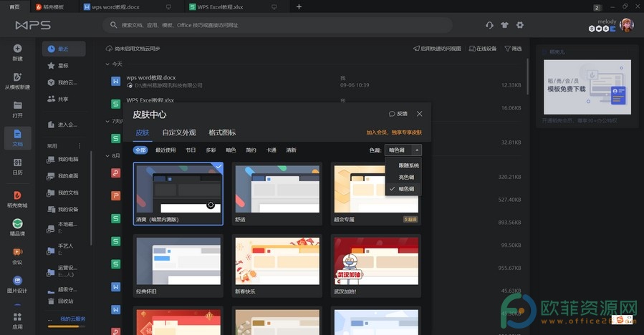Open 我的电脑 location
The height and width of the screenshot is (335, 644).
coord(64,160)
